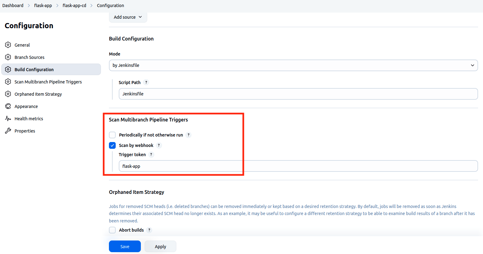Click into the Trigger token field
Screen dimensions: 483x254
(x=298, y=166)
